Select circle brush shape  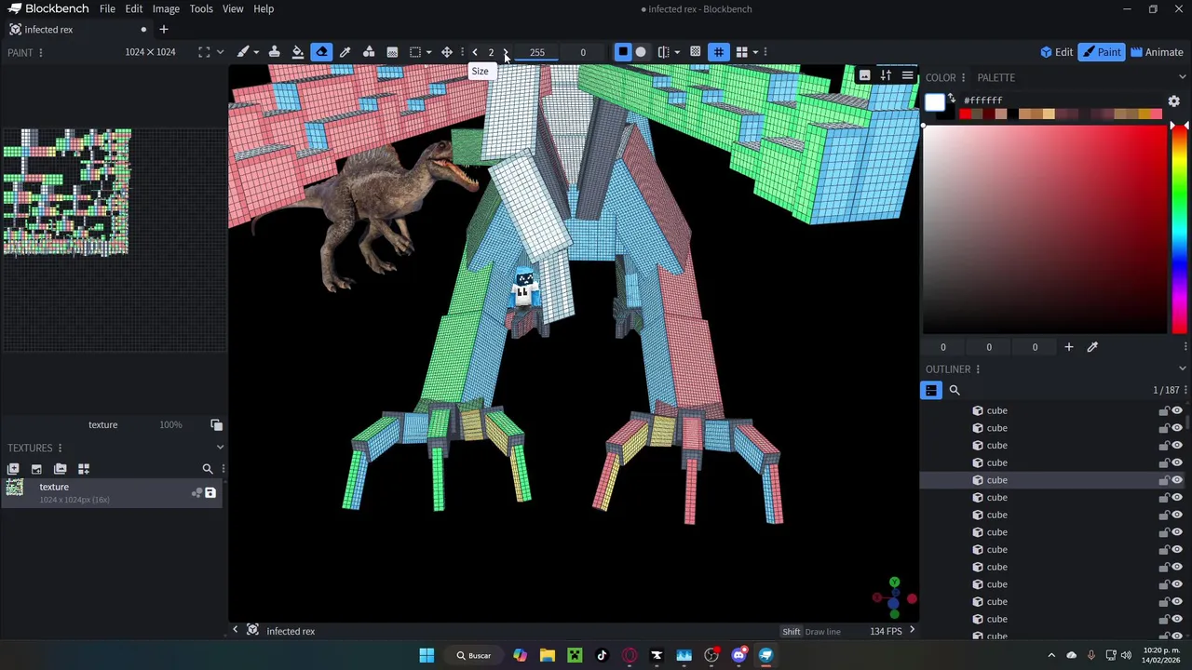pyautogui.click(x=641, y=52)
